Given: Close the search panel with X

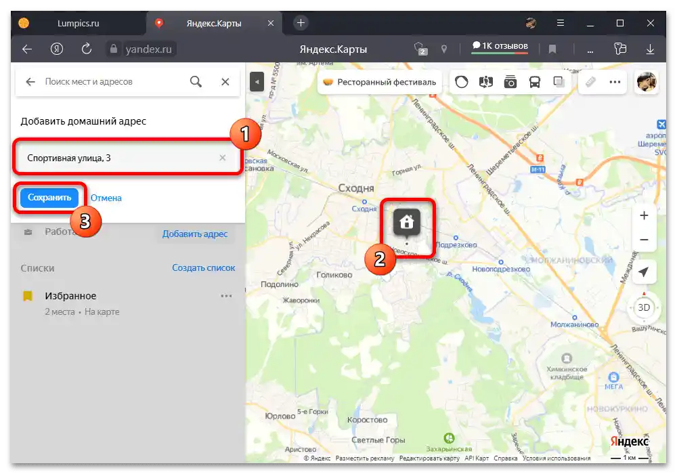Looking at the screenshot, I should click(225, 81).
